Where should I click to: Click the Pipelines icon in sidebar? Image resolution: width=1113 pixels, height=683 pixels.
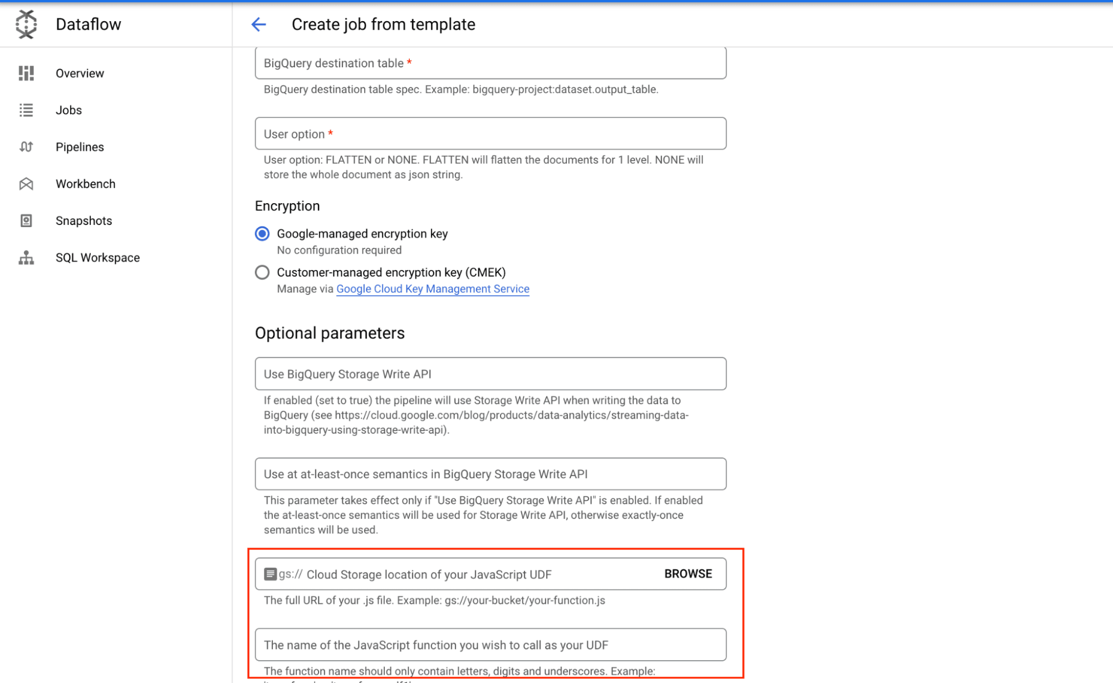26,147
